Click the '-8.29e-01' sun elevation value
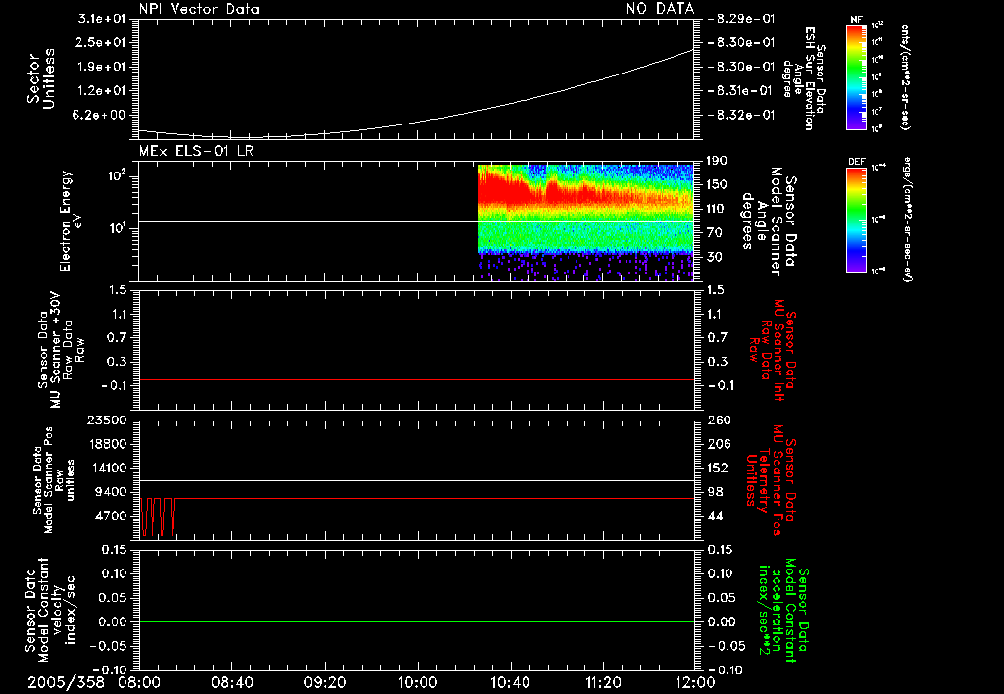 coord(742,18)
